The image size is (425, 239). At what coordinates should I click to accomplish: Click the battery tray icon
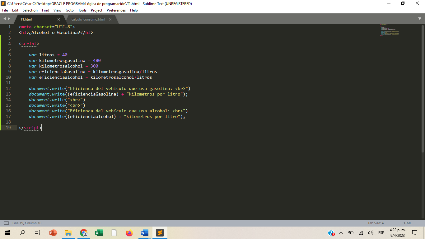351,233
